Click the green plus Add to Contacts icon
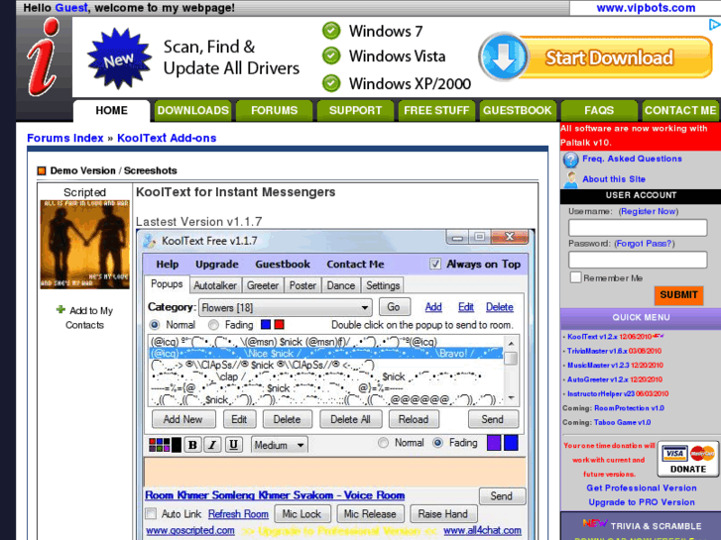The width and height of the screenshot is (721, 540). (x=60, y=310)
